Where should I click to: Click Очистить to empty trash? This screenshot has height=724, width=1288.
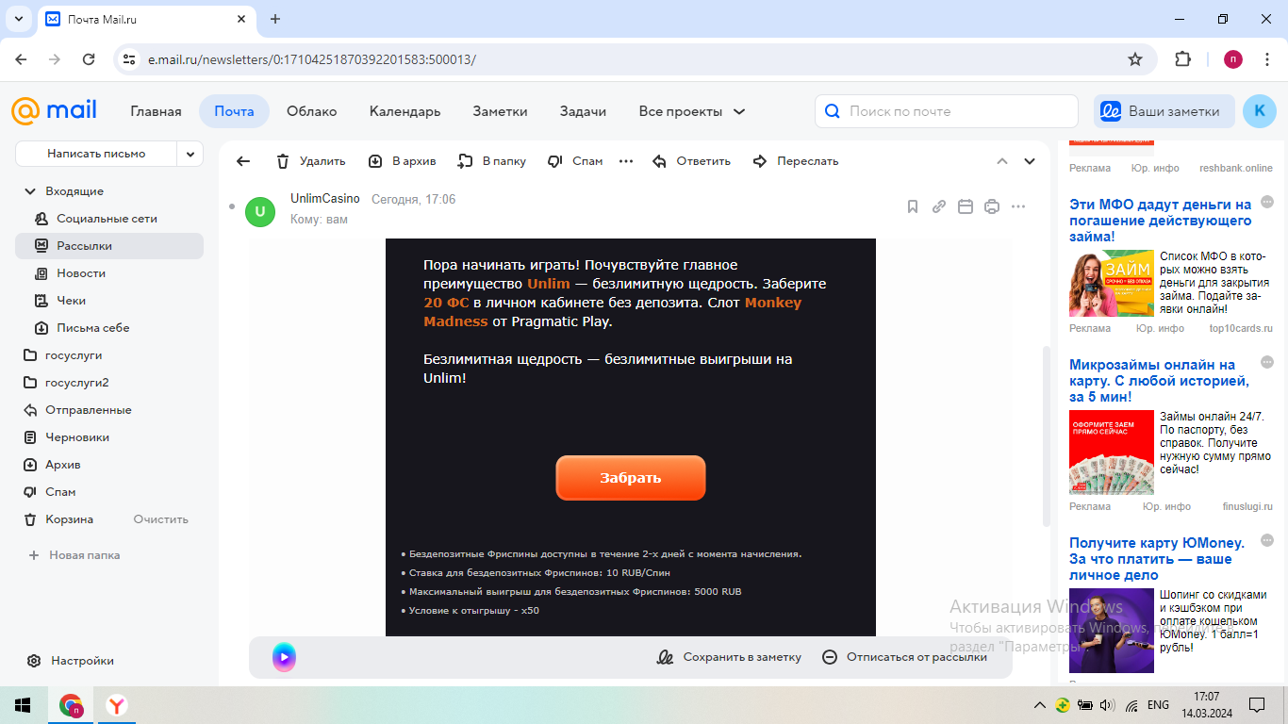coord(161,519)
